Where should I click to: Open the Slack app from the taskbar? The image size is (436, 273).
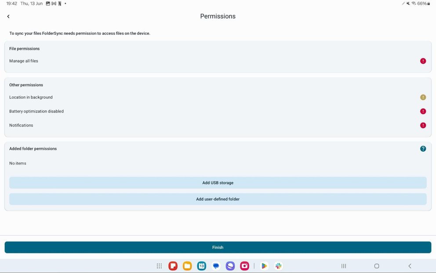click(x=278, y=266)
